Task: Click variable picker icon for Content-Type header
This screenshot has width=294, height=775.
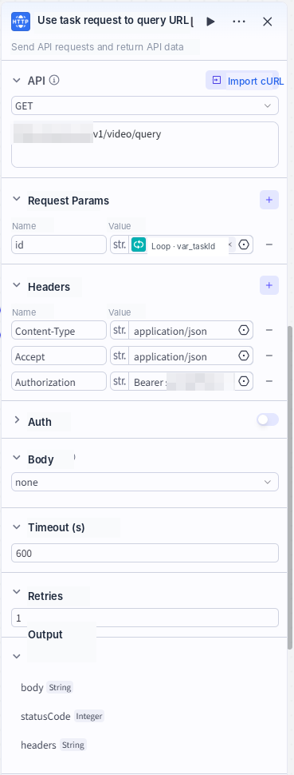Action: pos(244,330)
